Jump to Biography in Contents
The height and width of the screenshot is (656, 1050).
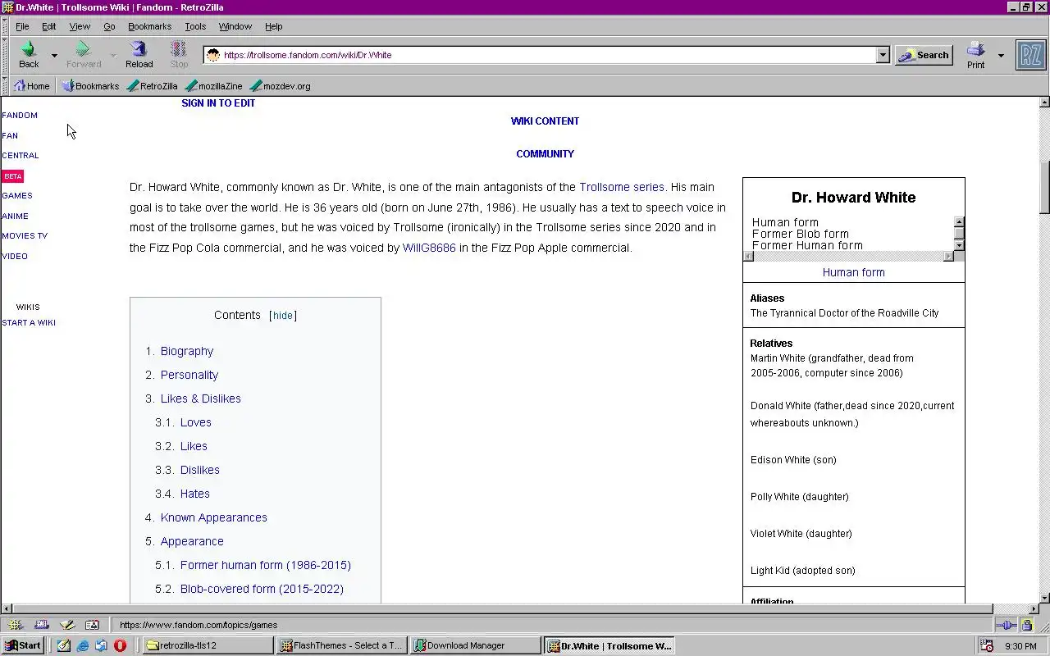(187, 351)
